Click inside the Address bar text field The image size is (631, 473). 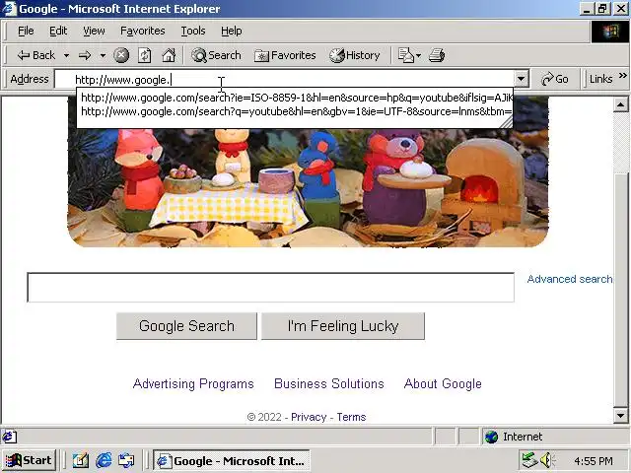pyautogui.click(x=285, y=79)
